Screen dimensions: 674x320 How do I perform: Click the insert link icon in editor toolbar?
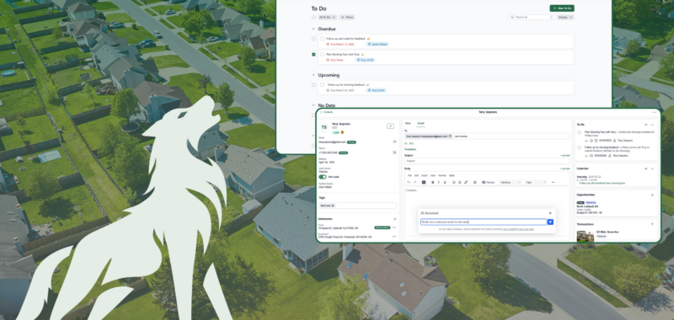coord(466,182)
